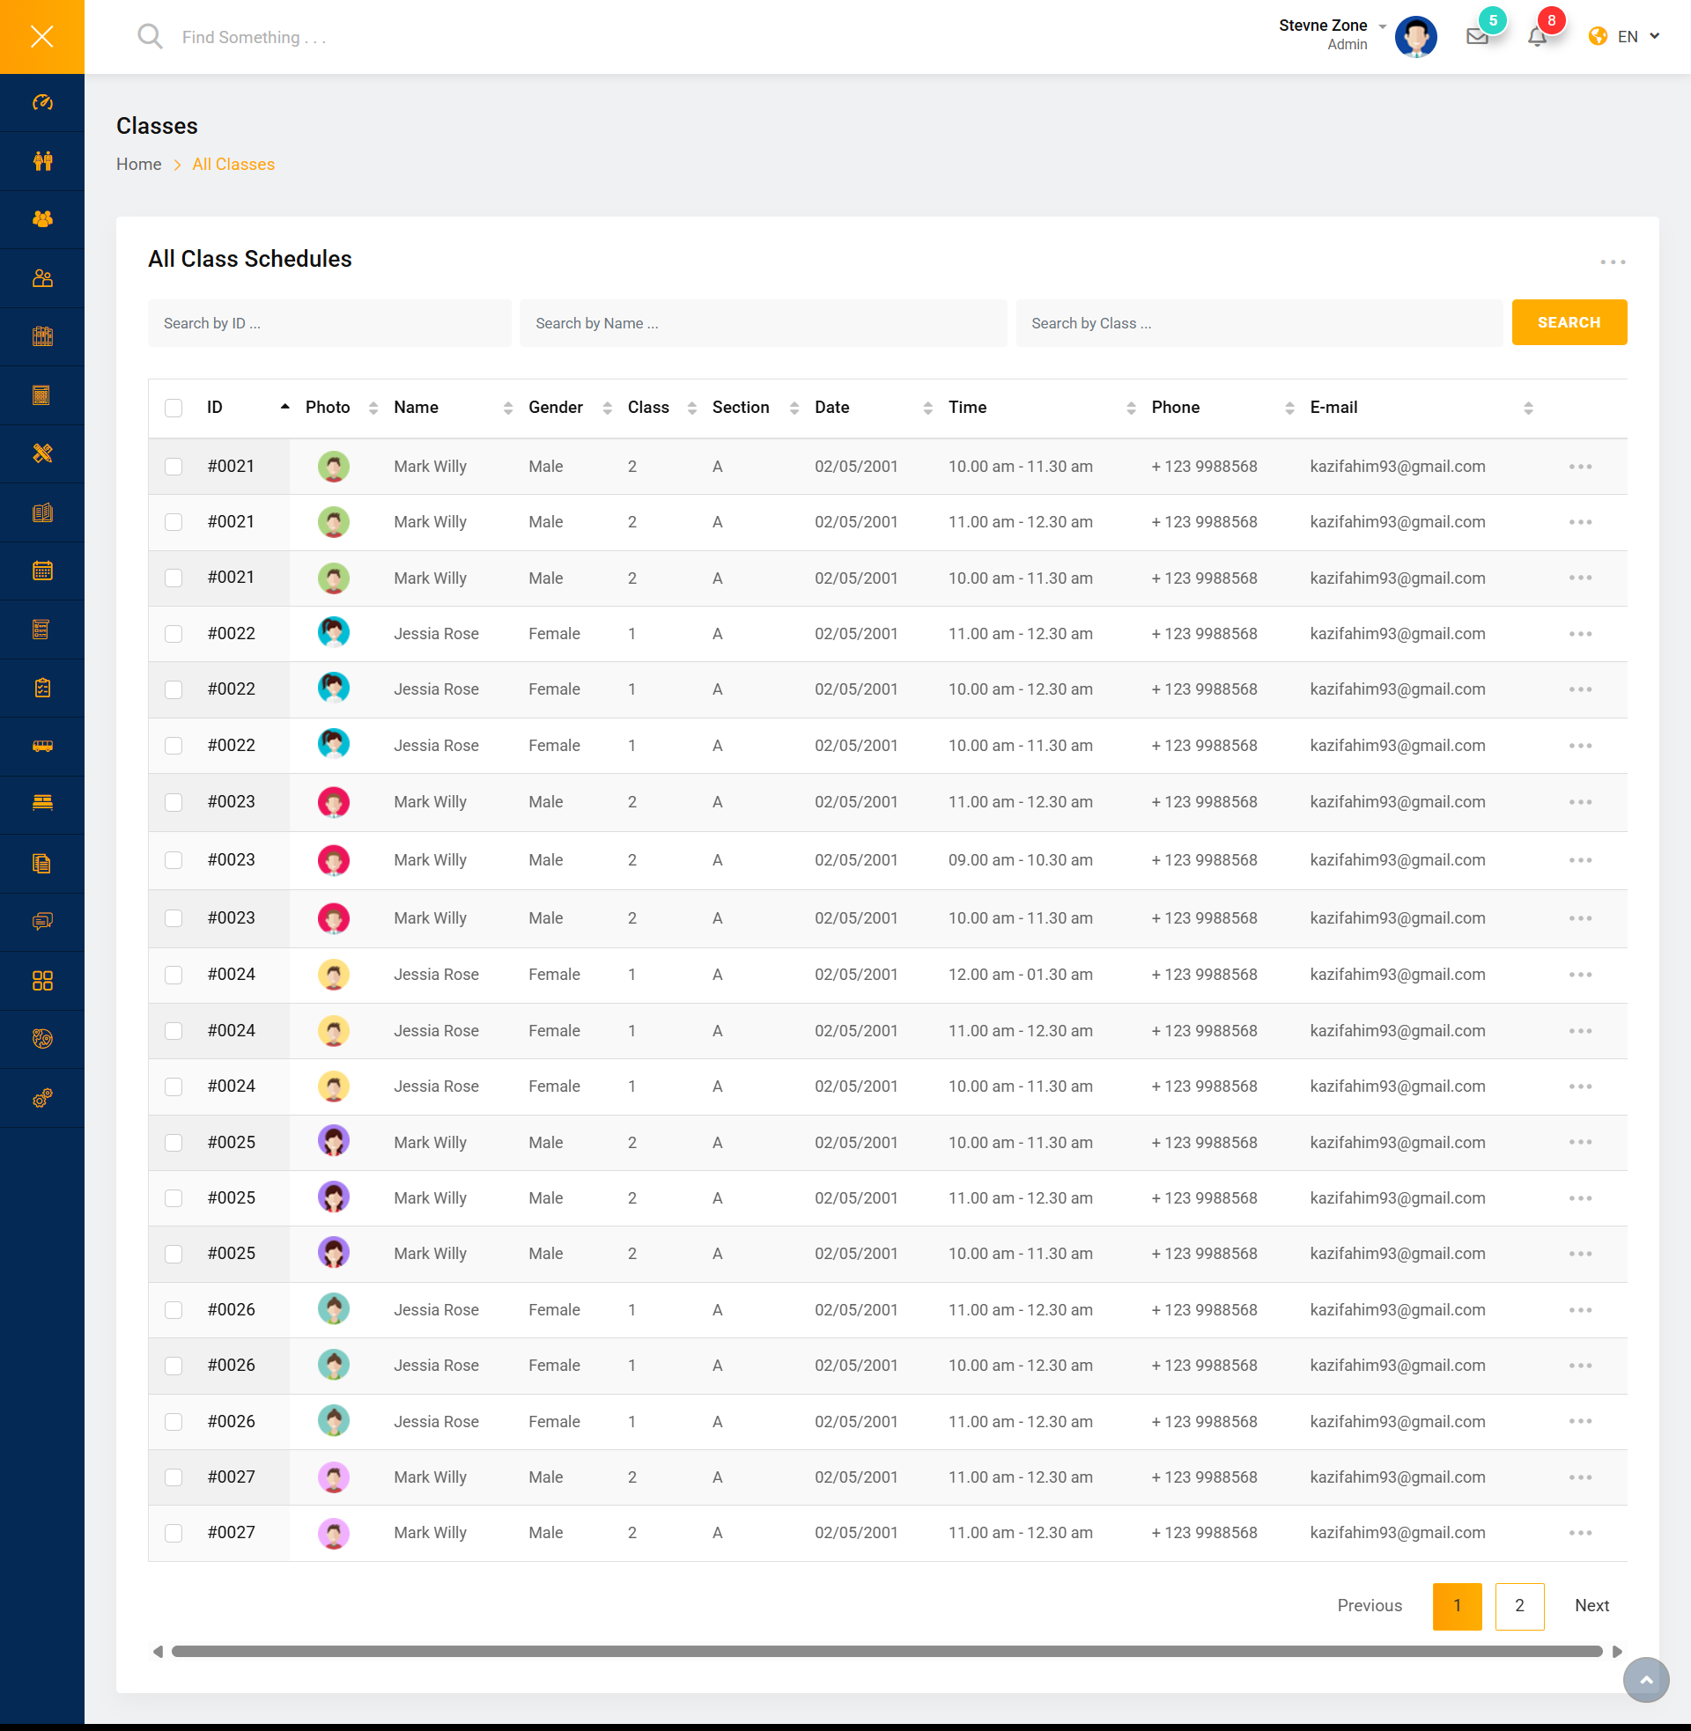1691x1731 pixels.
Task: Select pagination page 1
Action: [x=1457, y=1606]
